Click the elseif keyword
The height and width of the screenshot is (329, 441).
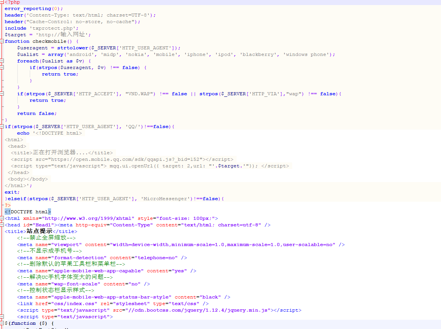pos(17,199)
